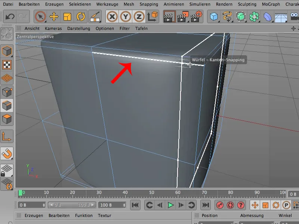Image resolution: width=299 pixels, height=224 pixels.
Task: Play the animation forward
Action: coord(170,205)
